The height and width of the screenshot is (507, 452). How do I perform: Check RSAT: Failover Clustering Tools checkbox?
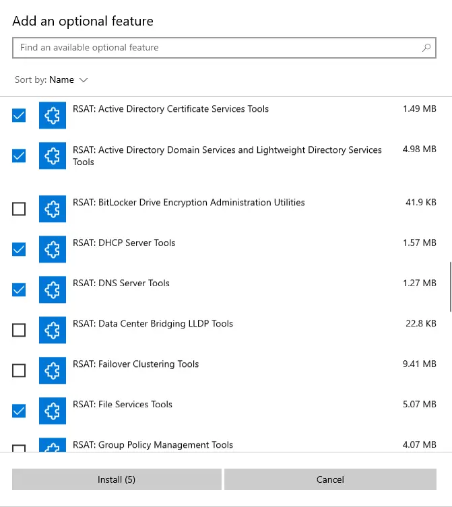(x=19, y=370)
